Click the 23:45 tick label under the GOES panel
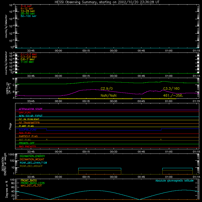Viewport: 202px width, 202px height. tap(31, 101)
